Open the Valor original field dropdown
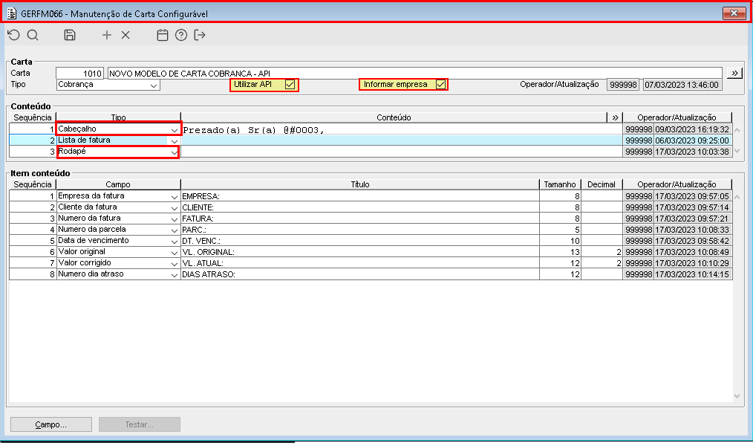 pos(174,252)
